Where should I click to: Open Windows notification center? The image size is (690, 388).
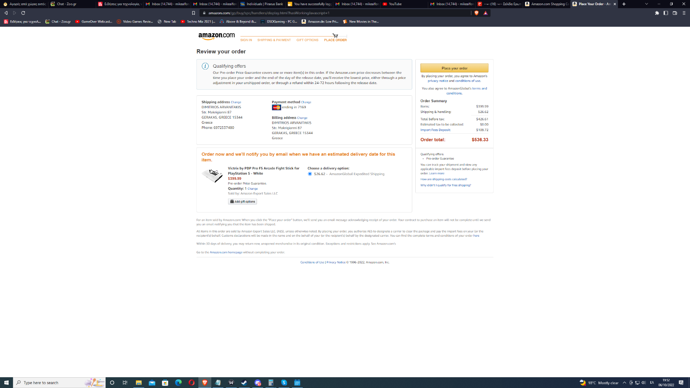681,382
